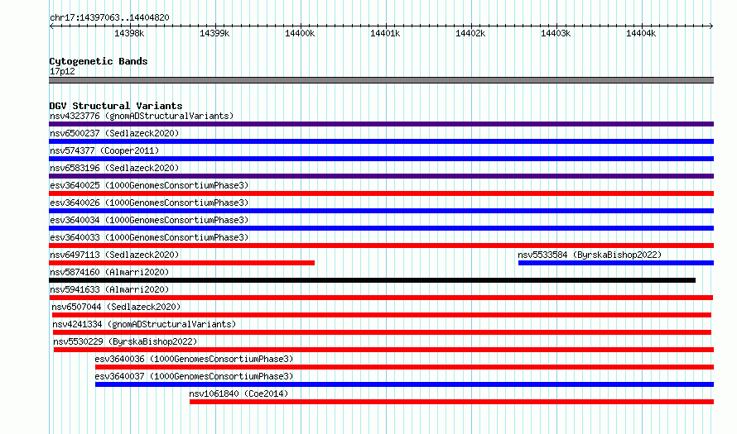Click the black nsv5874160 (Almarri2020) bar
This screenshot has height=434, width=737.
point(372,280)
